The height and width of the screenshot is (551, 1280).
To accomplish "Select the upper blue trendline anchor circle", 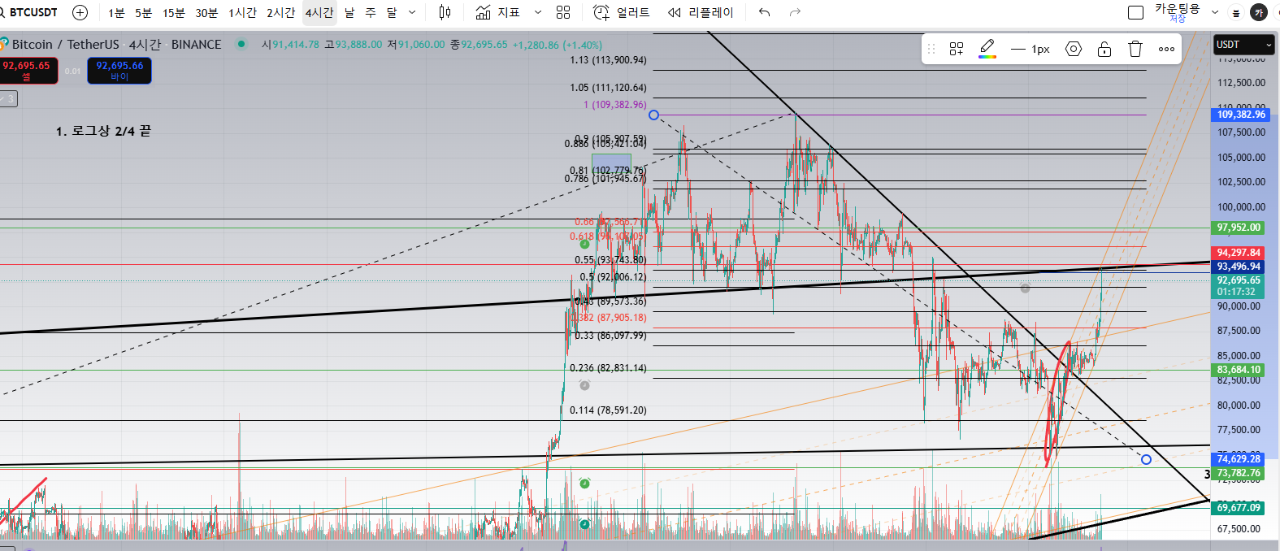I will point(653,115).
